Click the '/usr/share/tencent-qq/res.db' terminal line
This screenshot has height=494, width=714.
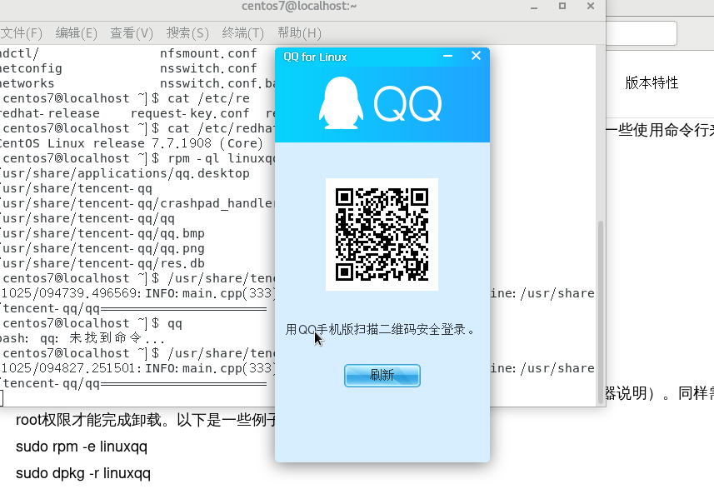click(x=102, y=263)
